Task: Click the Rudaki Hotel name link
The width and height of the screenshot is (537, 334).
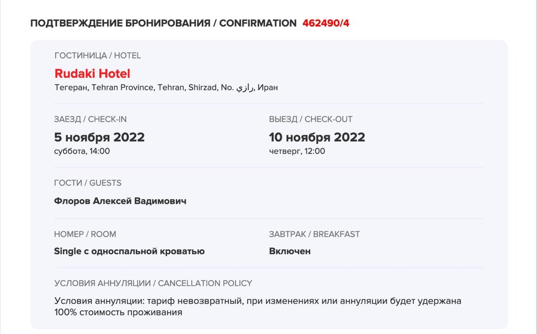Action: coord(92,73)
